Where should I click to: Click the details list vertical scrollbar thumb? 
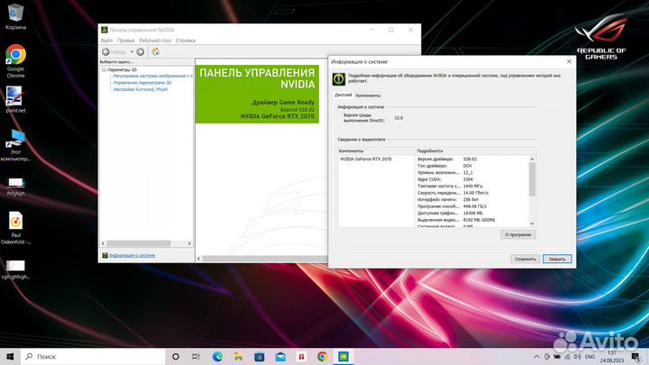click(x=533, y=178)
